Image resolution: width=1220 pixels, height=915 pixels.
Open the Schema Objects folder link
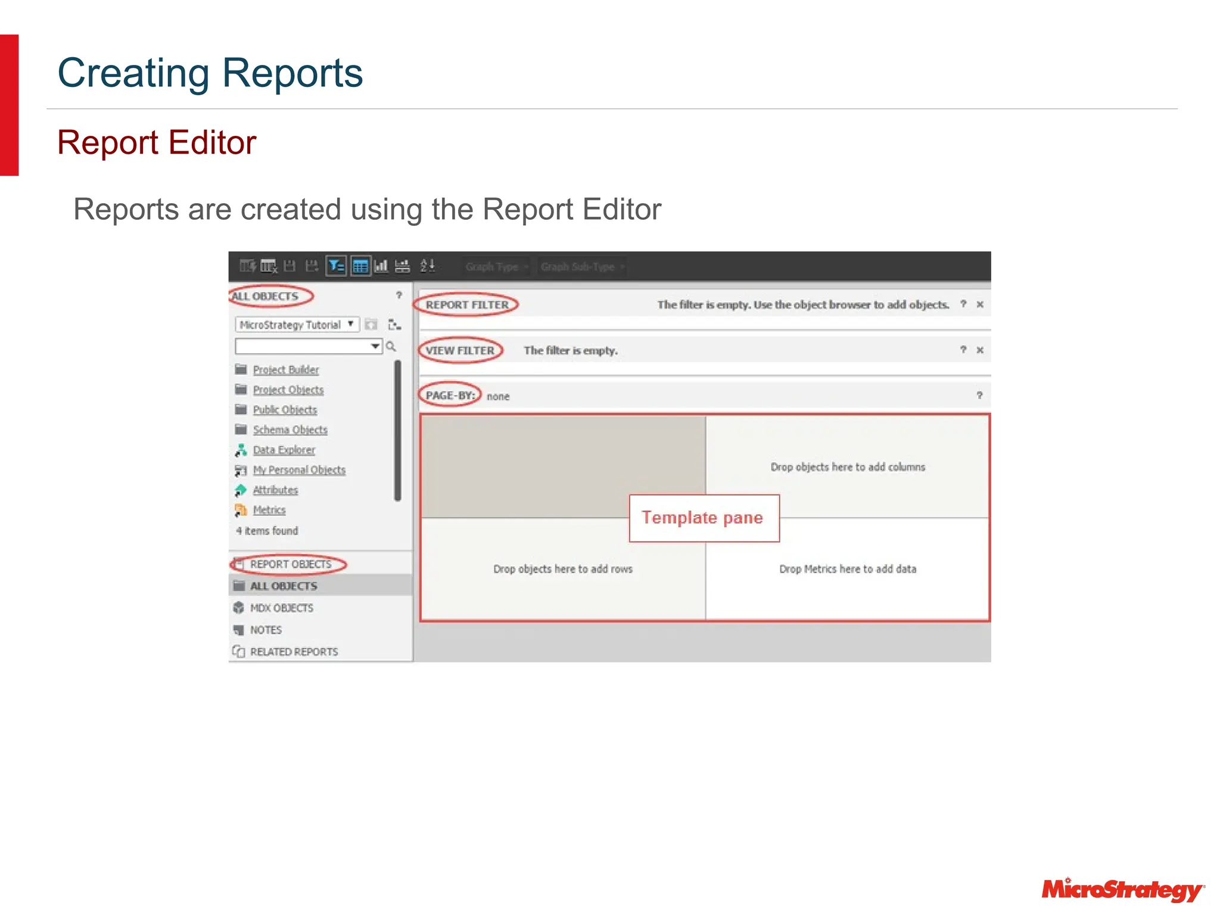(290, 430)
